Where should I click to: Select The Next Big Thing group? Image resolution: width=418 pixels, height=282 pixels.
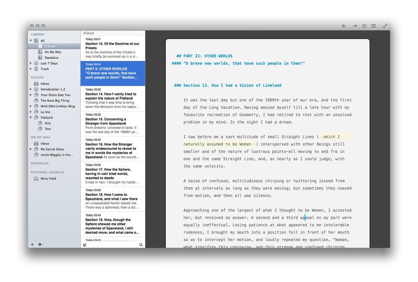pyautogui.click(x=54, y=101)
